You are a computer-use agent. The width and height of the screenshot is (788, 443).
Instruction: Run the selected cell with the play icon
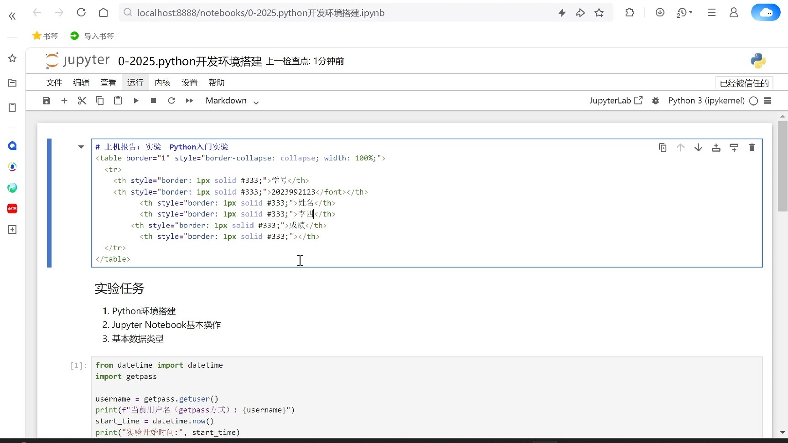(x=136, y=101)
